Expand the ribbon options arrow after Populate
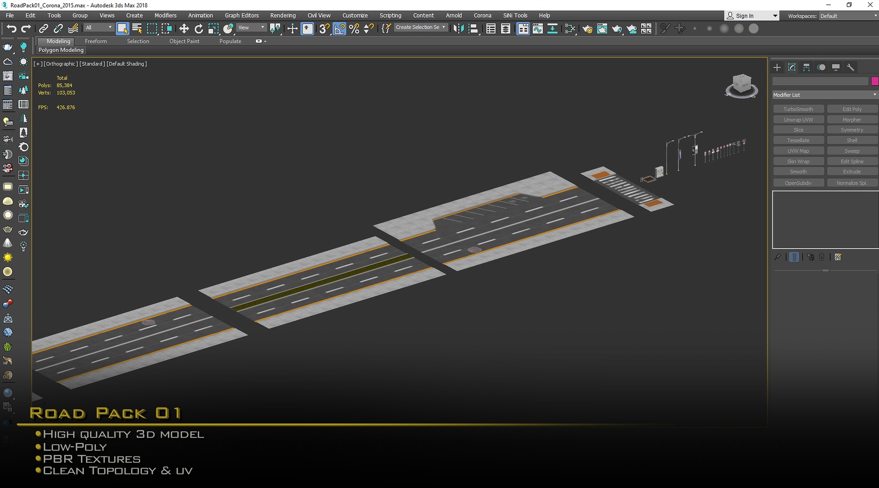Viewport: 879px width, 488px height. click(260, 41)
